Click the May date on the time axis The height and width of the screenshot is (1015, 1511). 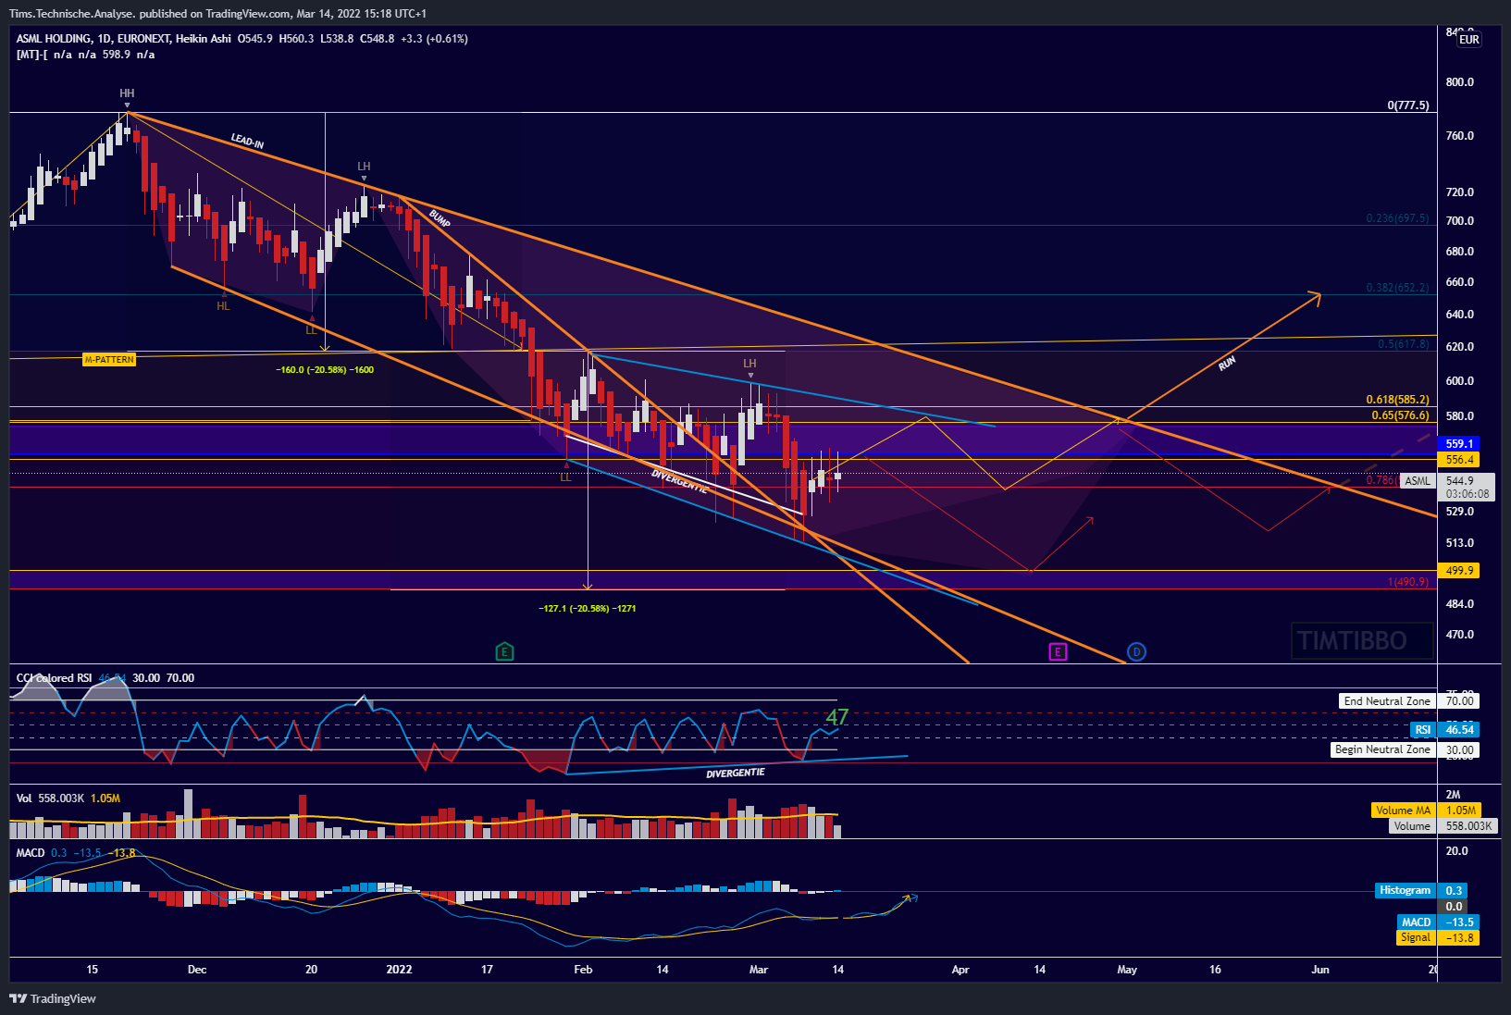coord(1127,970)
